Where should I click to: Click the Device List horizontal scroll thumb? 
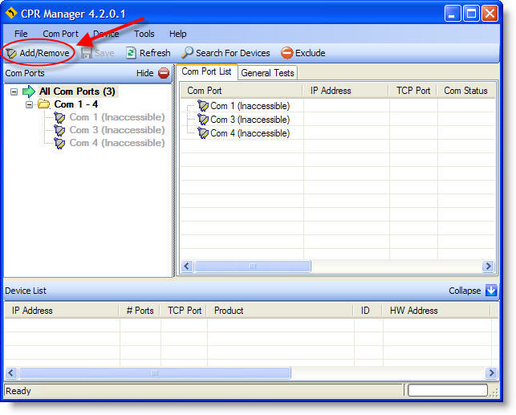click(155, 373)
